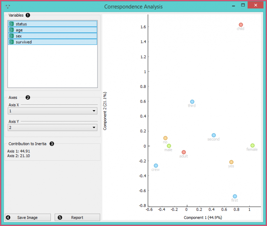Click the orange no data point
Image resolution: width=267 pixels, height=226 pixels.
click(165, 138)
